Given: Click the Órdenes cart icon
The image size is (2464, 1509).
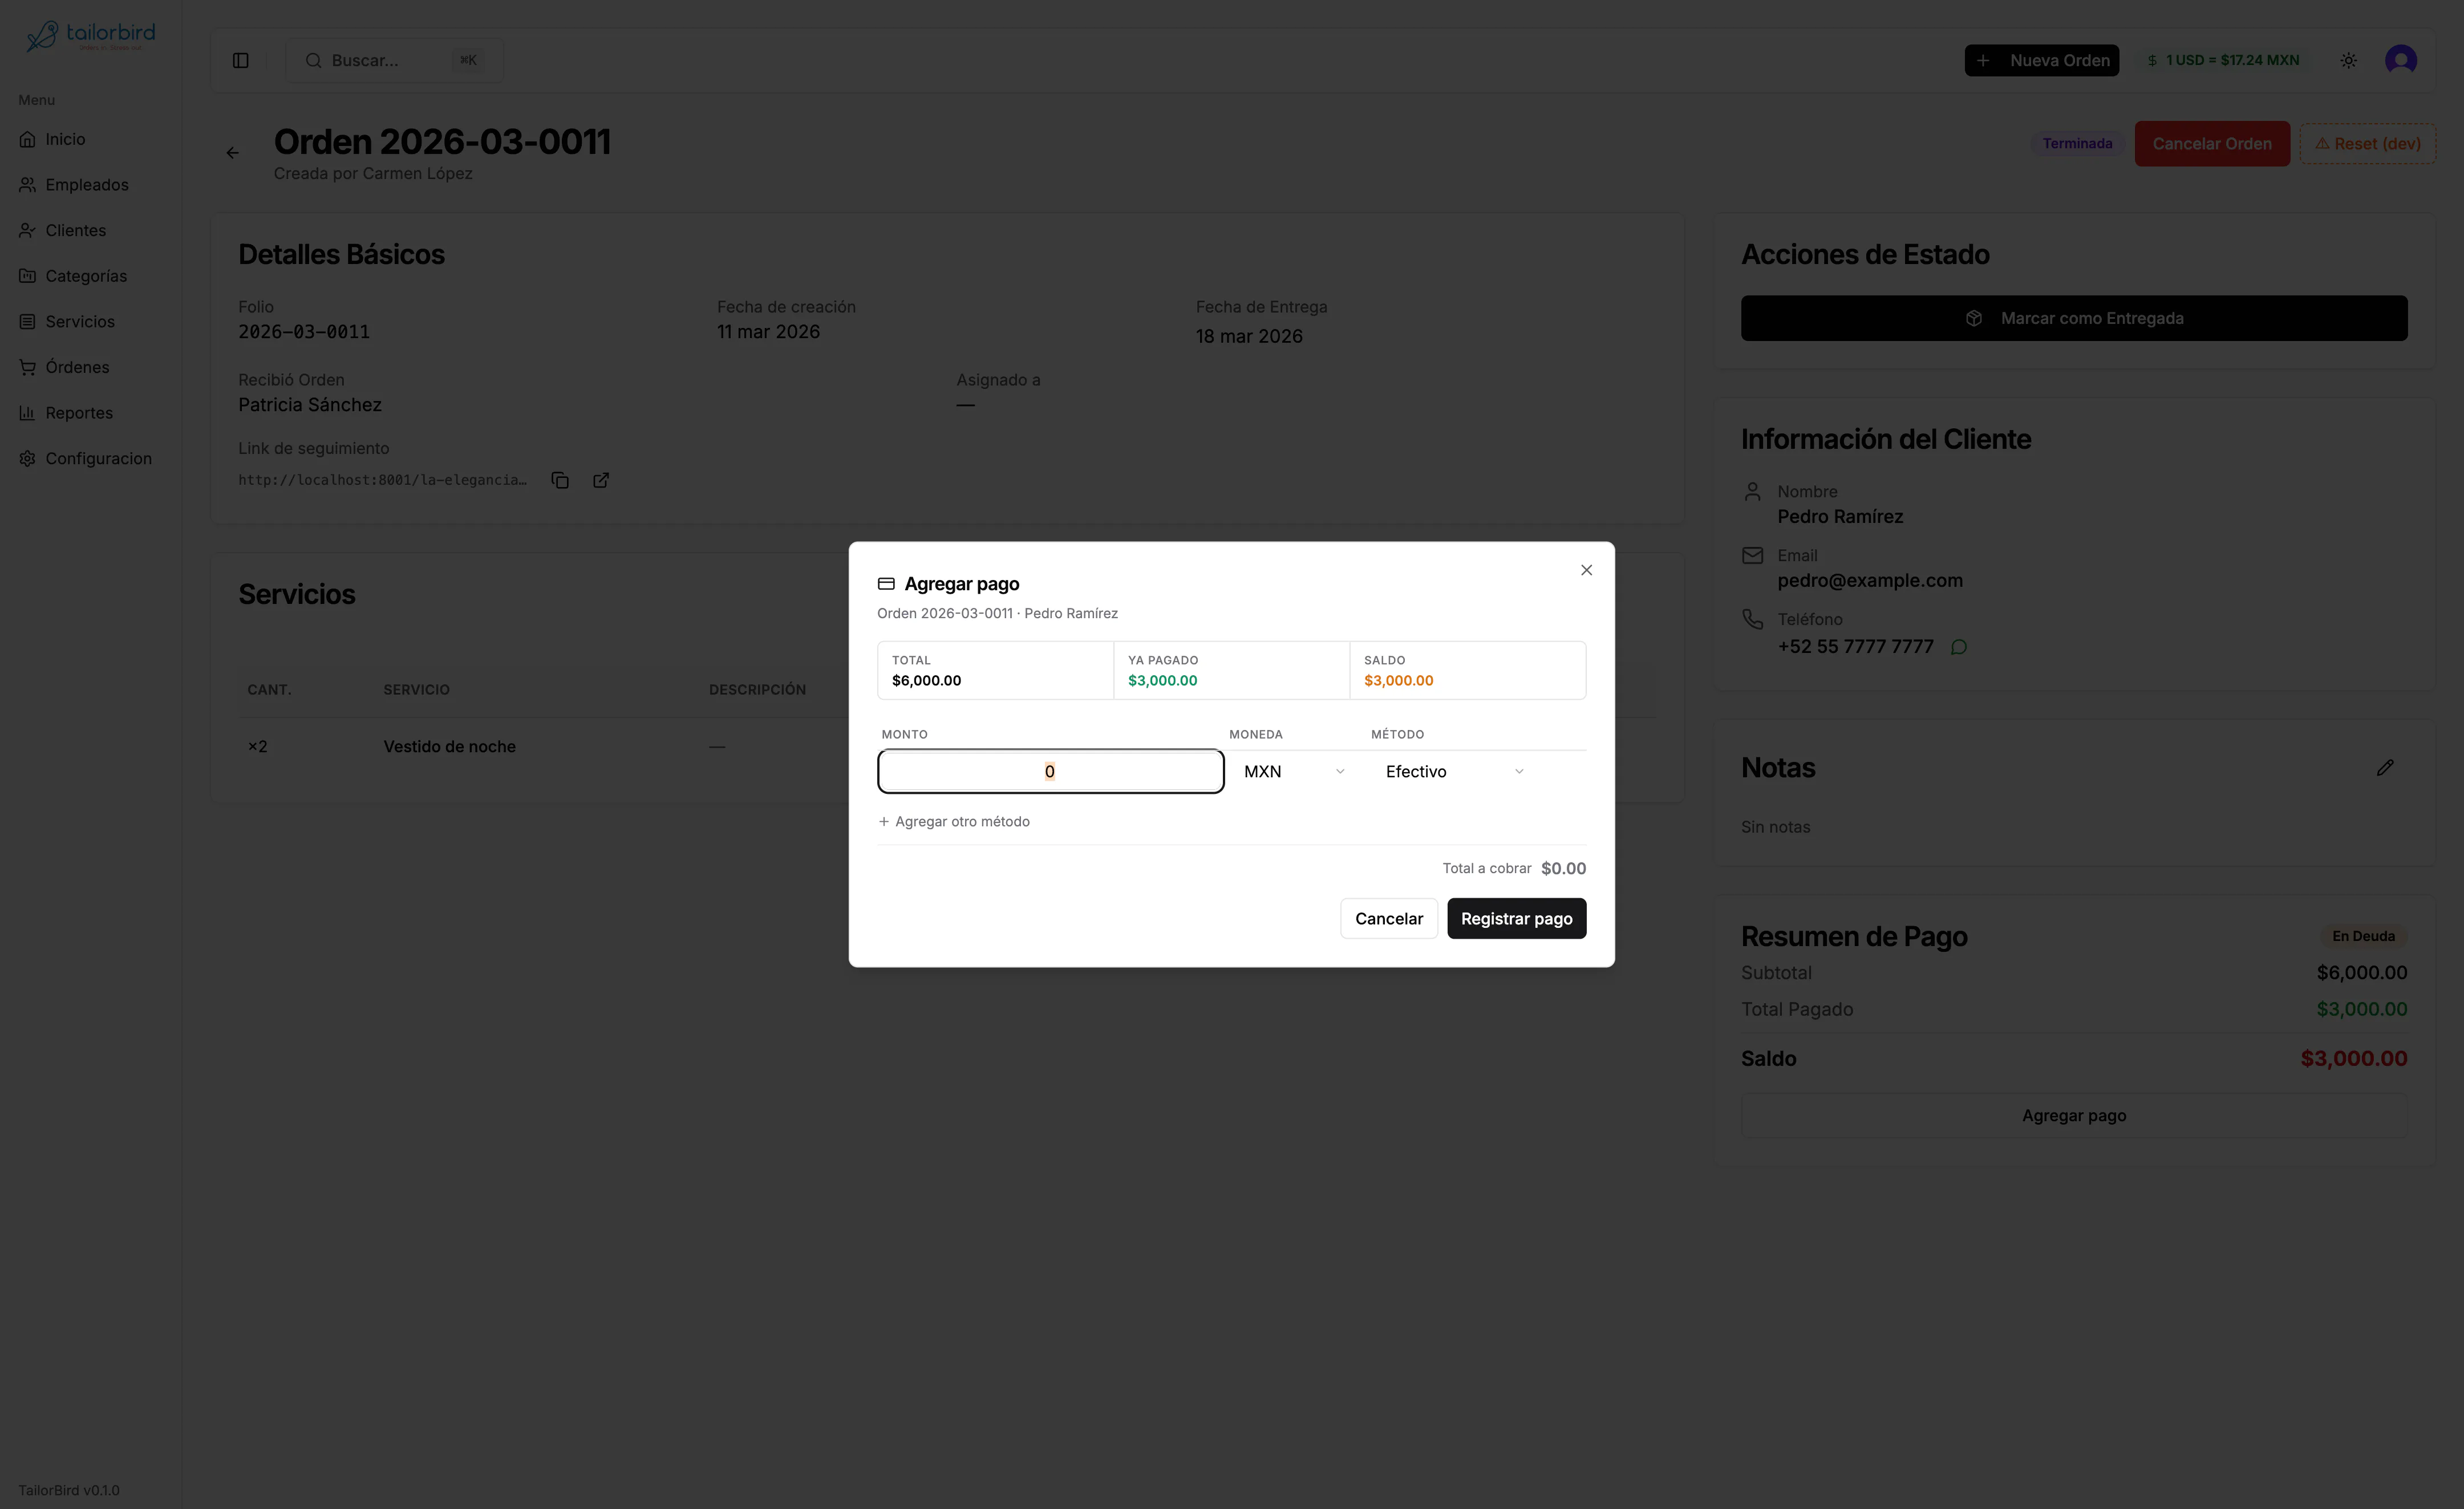Looking at the screenshot, I should pos(28,367).
